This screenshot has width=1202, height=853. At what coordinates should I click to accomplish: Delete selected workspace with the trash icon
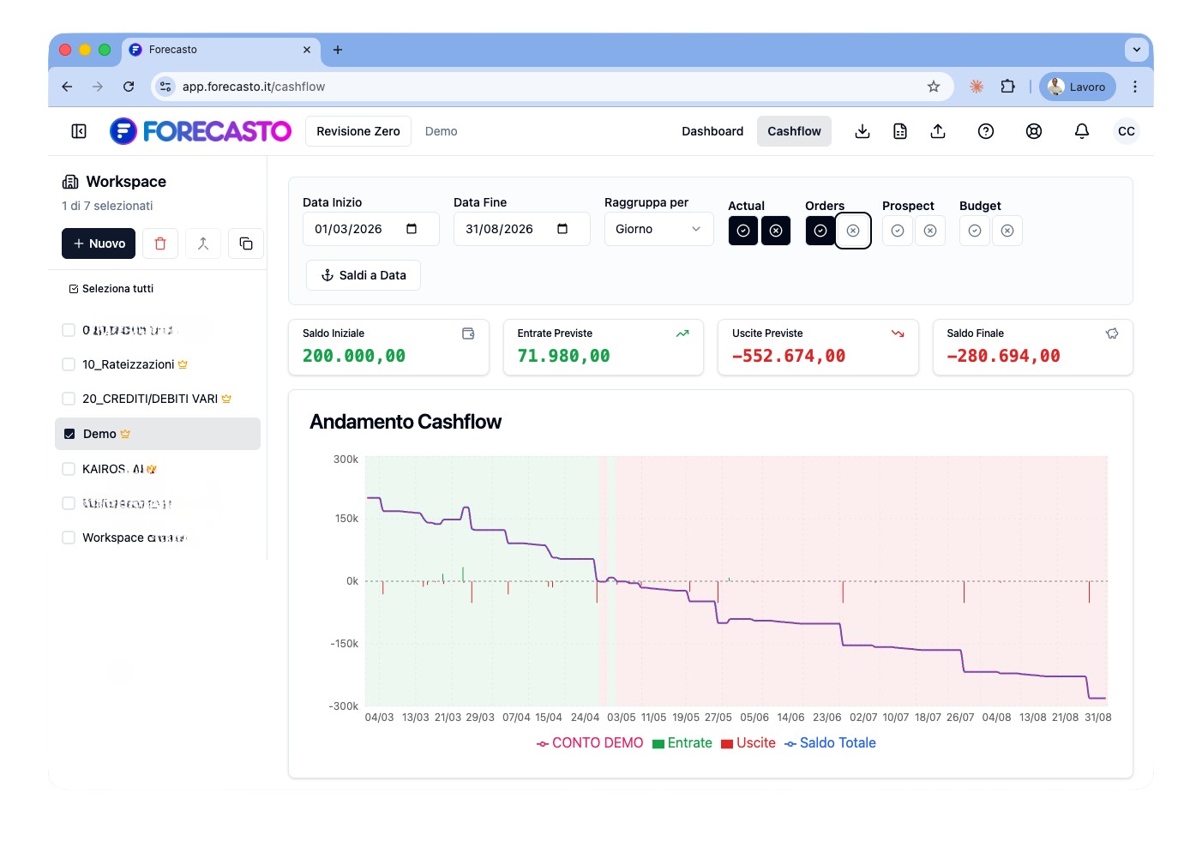160,243
